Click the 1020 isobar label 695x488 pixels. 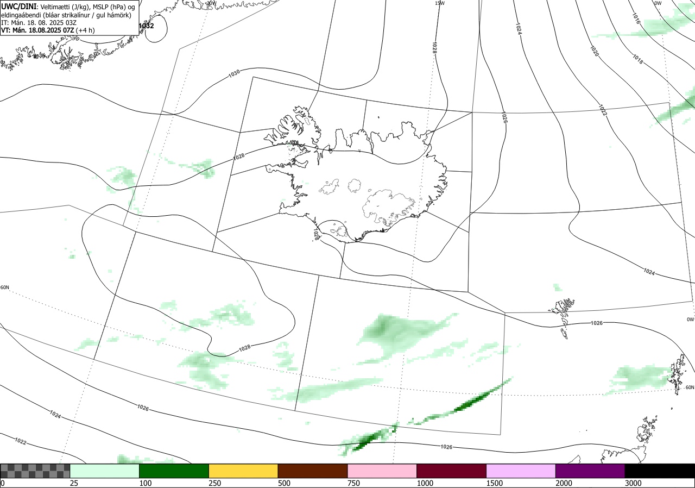[594, 52]
